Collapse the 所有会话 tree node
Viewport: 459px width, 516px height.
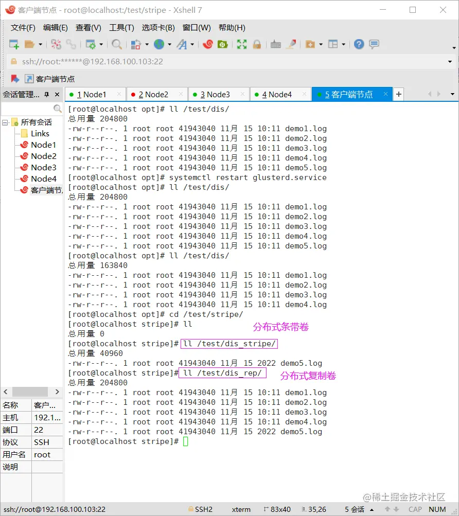[5, 122]
